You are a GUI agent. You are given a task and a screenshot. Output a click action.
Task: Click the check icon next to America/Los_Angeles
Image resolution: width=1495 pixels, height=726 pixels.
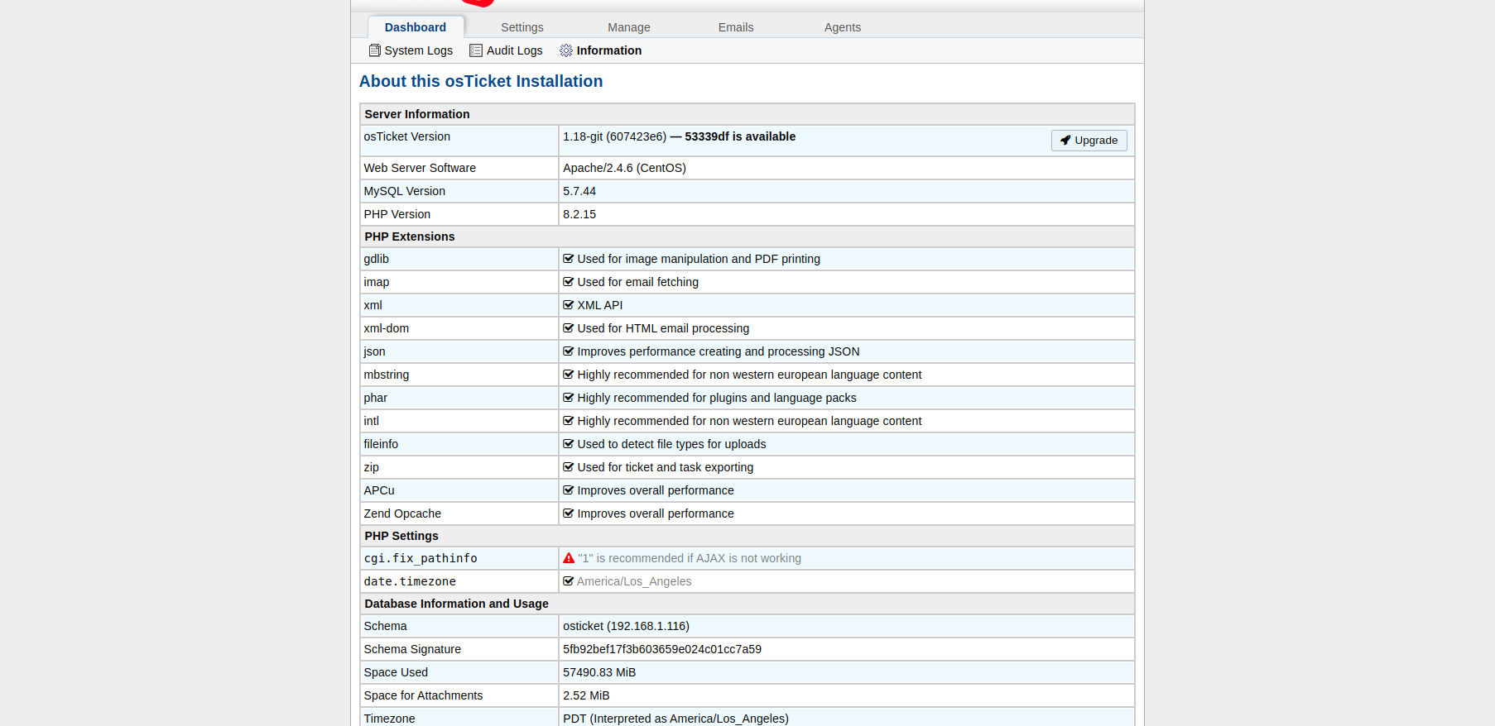tap(569, 581)
